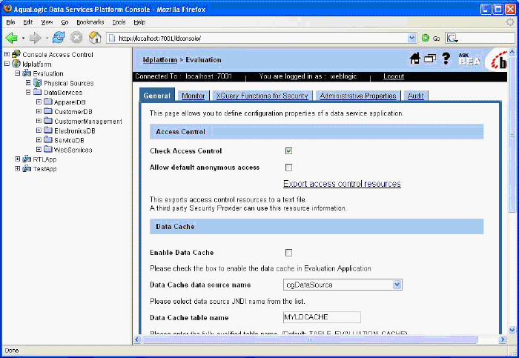Expand the TestApp node
519x358 pixels.
(x=17, y=169)
